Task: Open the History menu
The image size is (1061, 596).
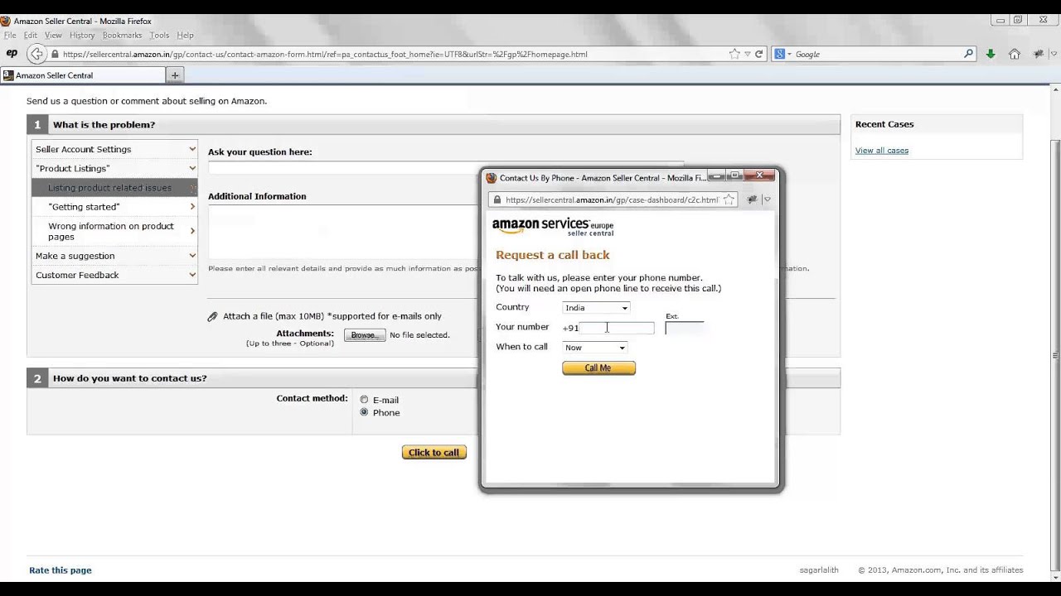Action: (x=82, y=36)
